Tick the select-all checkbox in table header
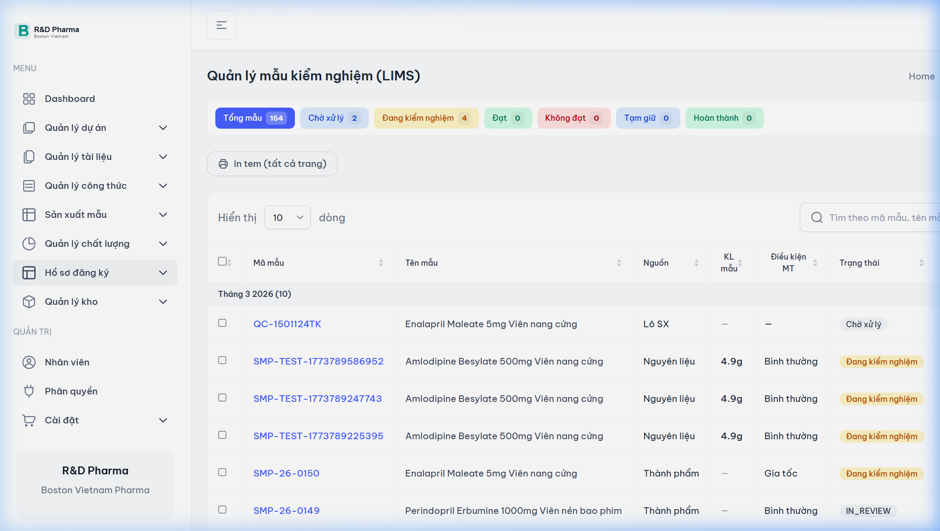Image resolution: width=940 pixels, height=531 pixels. [x=222, y=261]
